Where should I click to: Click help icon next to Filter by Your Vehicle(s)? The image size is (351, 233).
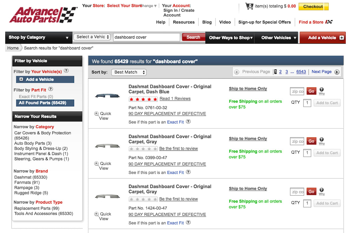[66, 71]
